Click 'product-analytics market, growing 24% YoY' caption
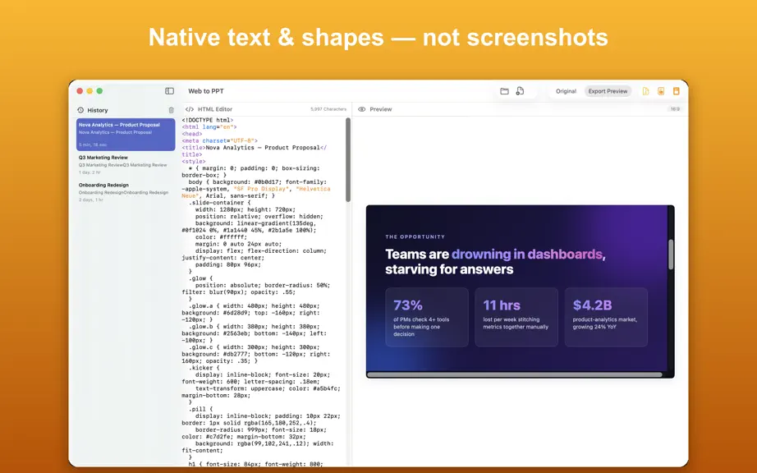757x473 pixels. click(605, 324)
